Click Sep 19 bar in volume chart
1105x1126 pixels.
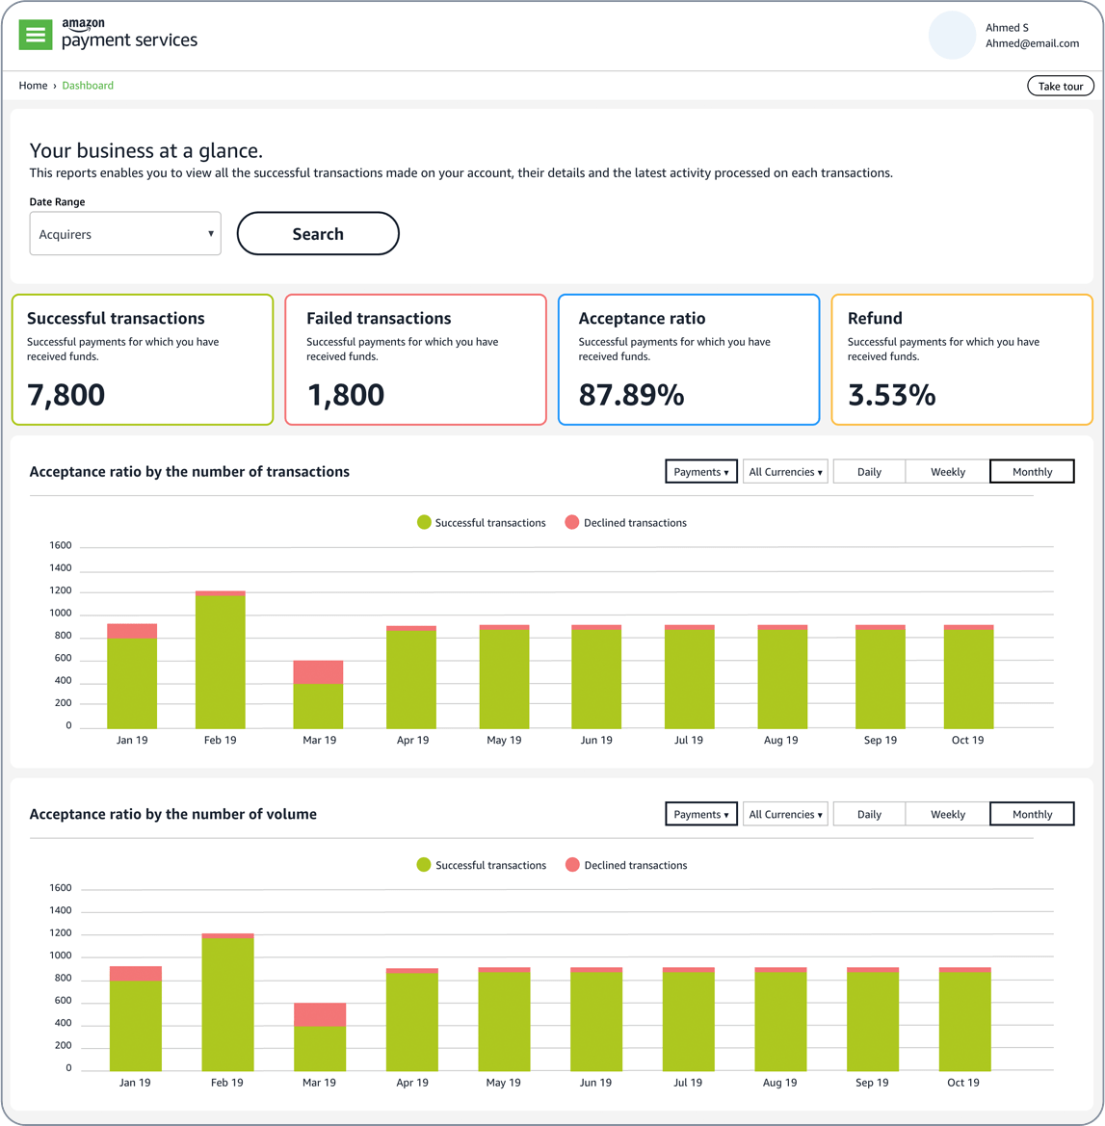pos(873,1020)
